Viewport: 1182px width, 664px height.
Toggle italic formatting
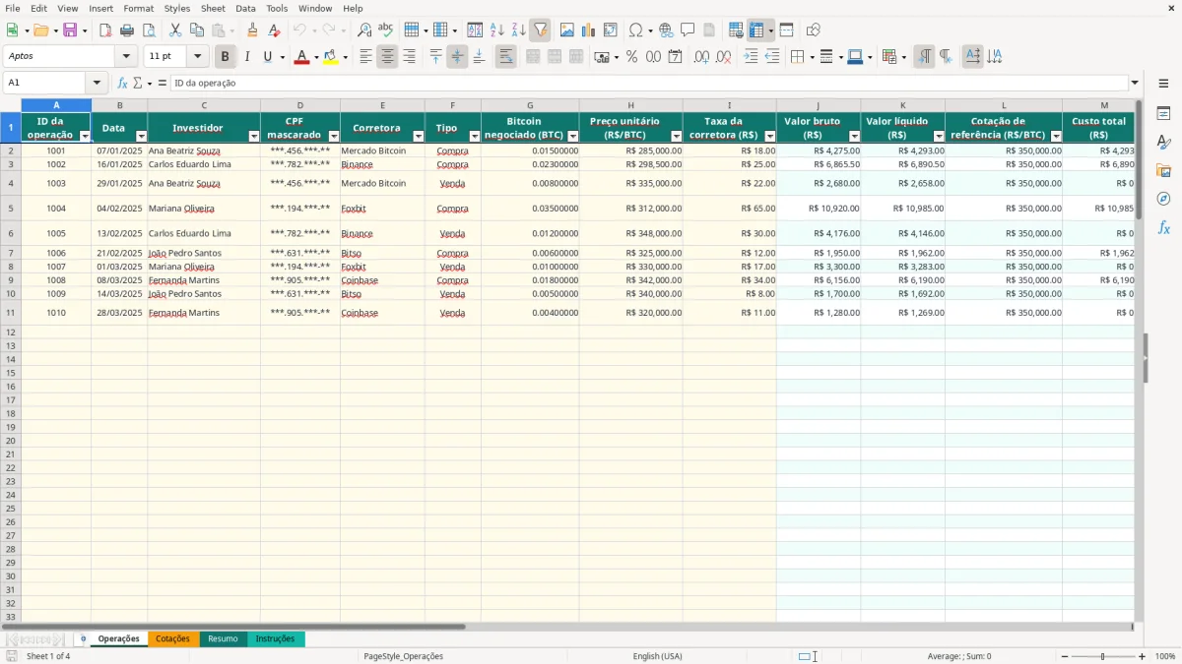tap(246, 57)
